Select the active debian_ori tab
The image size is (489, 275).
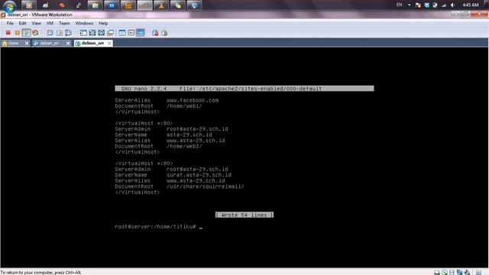(92, 43)
